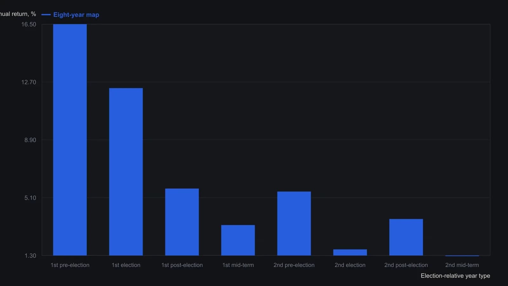Click the 2nd election bar

pos(350,252)
